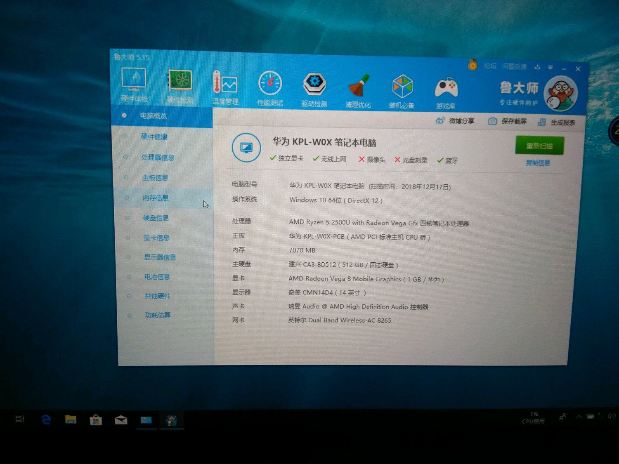Click the 微博分享 Weibo share icon
Screen dimensions: 619x464
tap(440, 120)
